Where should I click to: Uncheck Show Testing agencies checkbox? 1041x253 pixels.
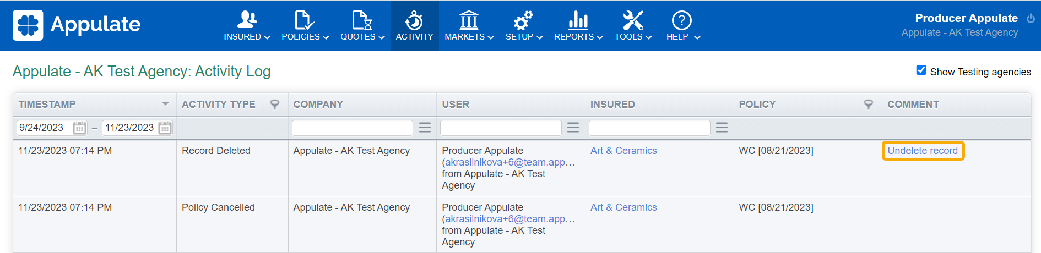(x=921, y=70)
